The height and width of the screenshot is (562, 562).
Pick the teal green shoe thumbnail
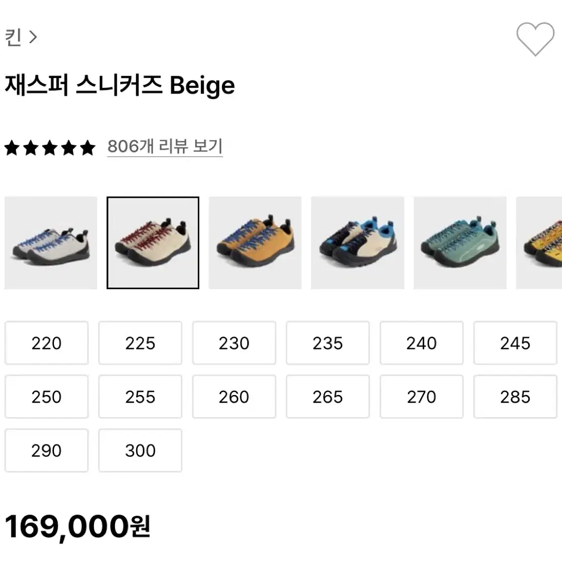click(460, 242)
